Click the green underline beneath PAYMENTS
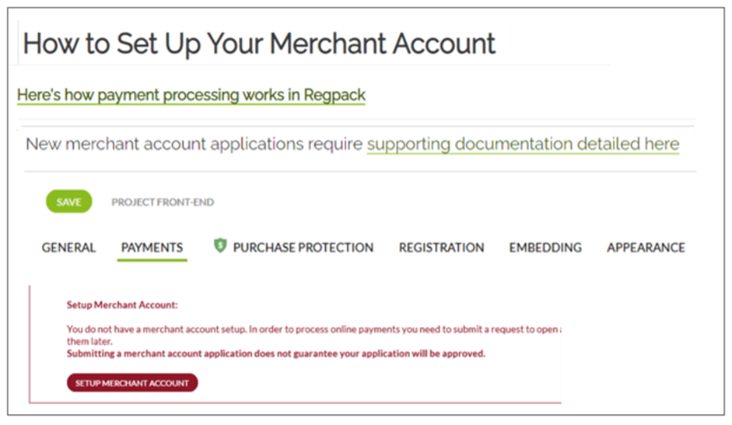 (152, 260)
